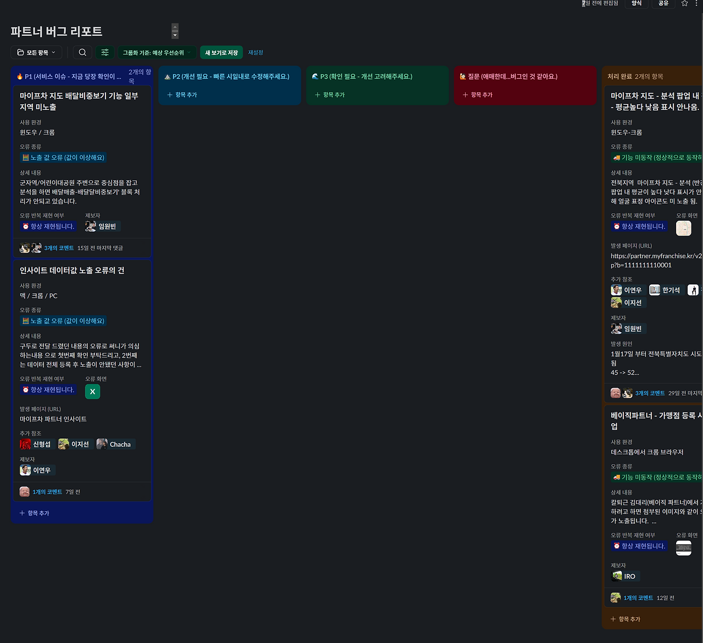
Task: Click the 파트너 버그 리포트 list title
Action: tap(57, 31)
